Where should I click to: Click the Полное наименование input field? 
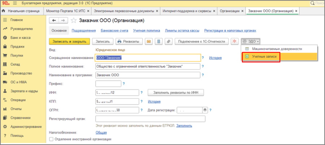coord(148,67)
